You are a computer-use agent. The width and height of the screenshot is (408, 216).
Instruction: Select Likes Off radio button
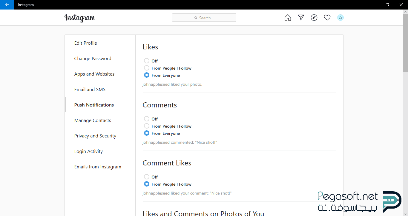147,61
